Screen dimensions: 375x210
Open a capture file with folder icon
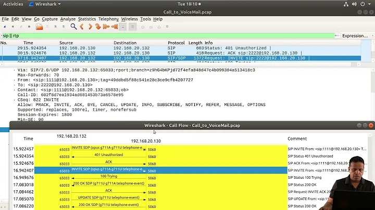point(39,27)
